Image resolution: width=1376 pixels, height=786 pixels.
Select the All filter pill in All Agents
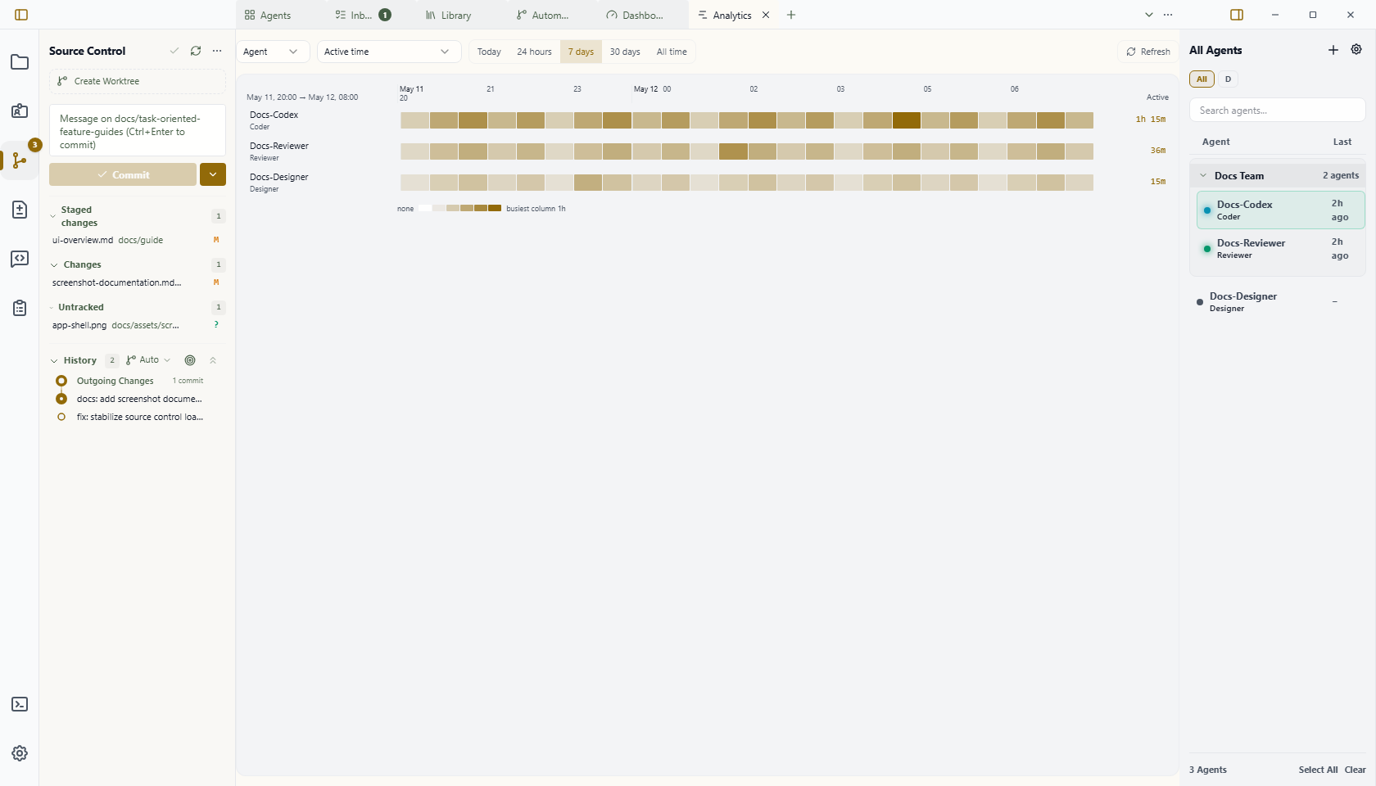pyautogui.click(x=1202, y=79)
